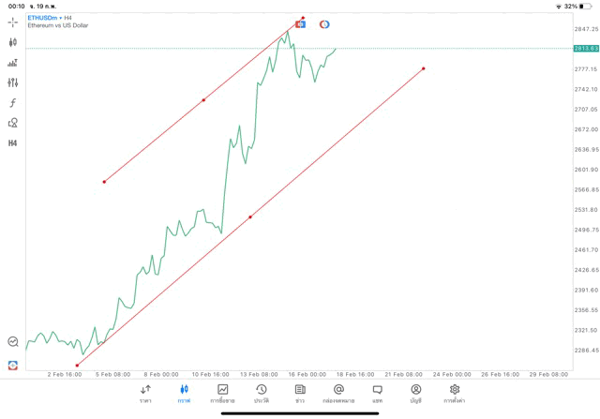The image size is (600, 419).
Task: Open the drawing objects shapes tool
Action: pyautogui.click(x=12, y=123)
